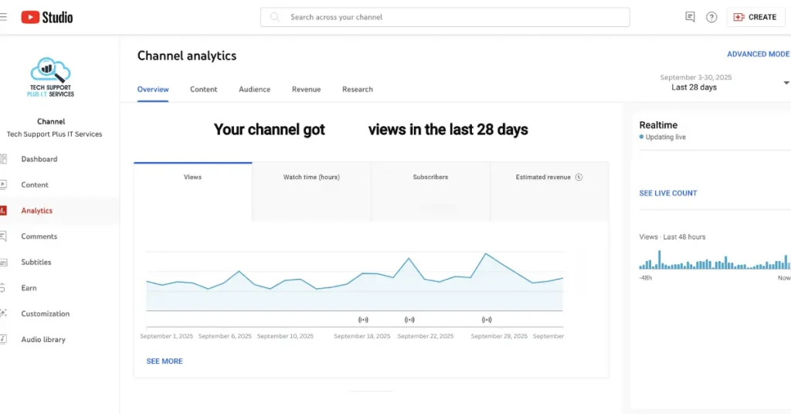Image resolution: width=791 pixels, height=414 pixels.
Task: Click the live stream marker under September 29
Action: 487,319
